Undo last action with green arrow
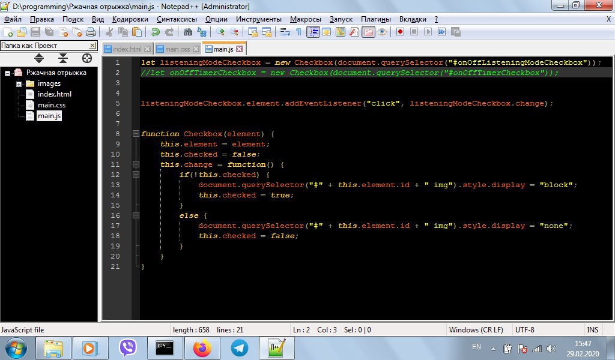 pos(156,32)
